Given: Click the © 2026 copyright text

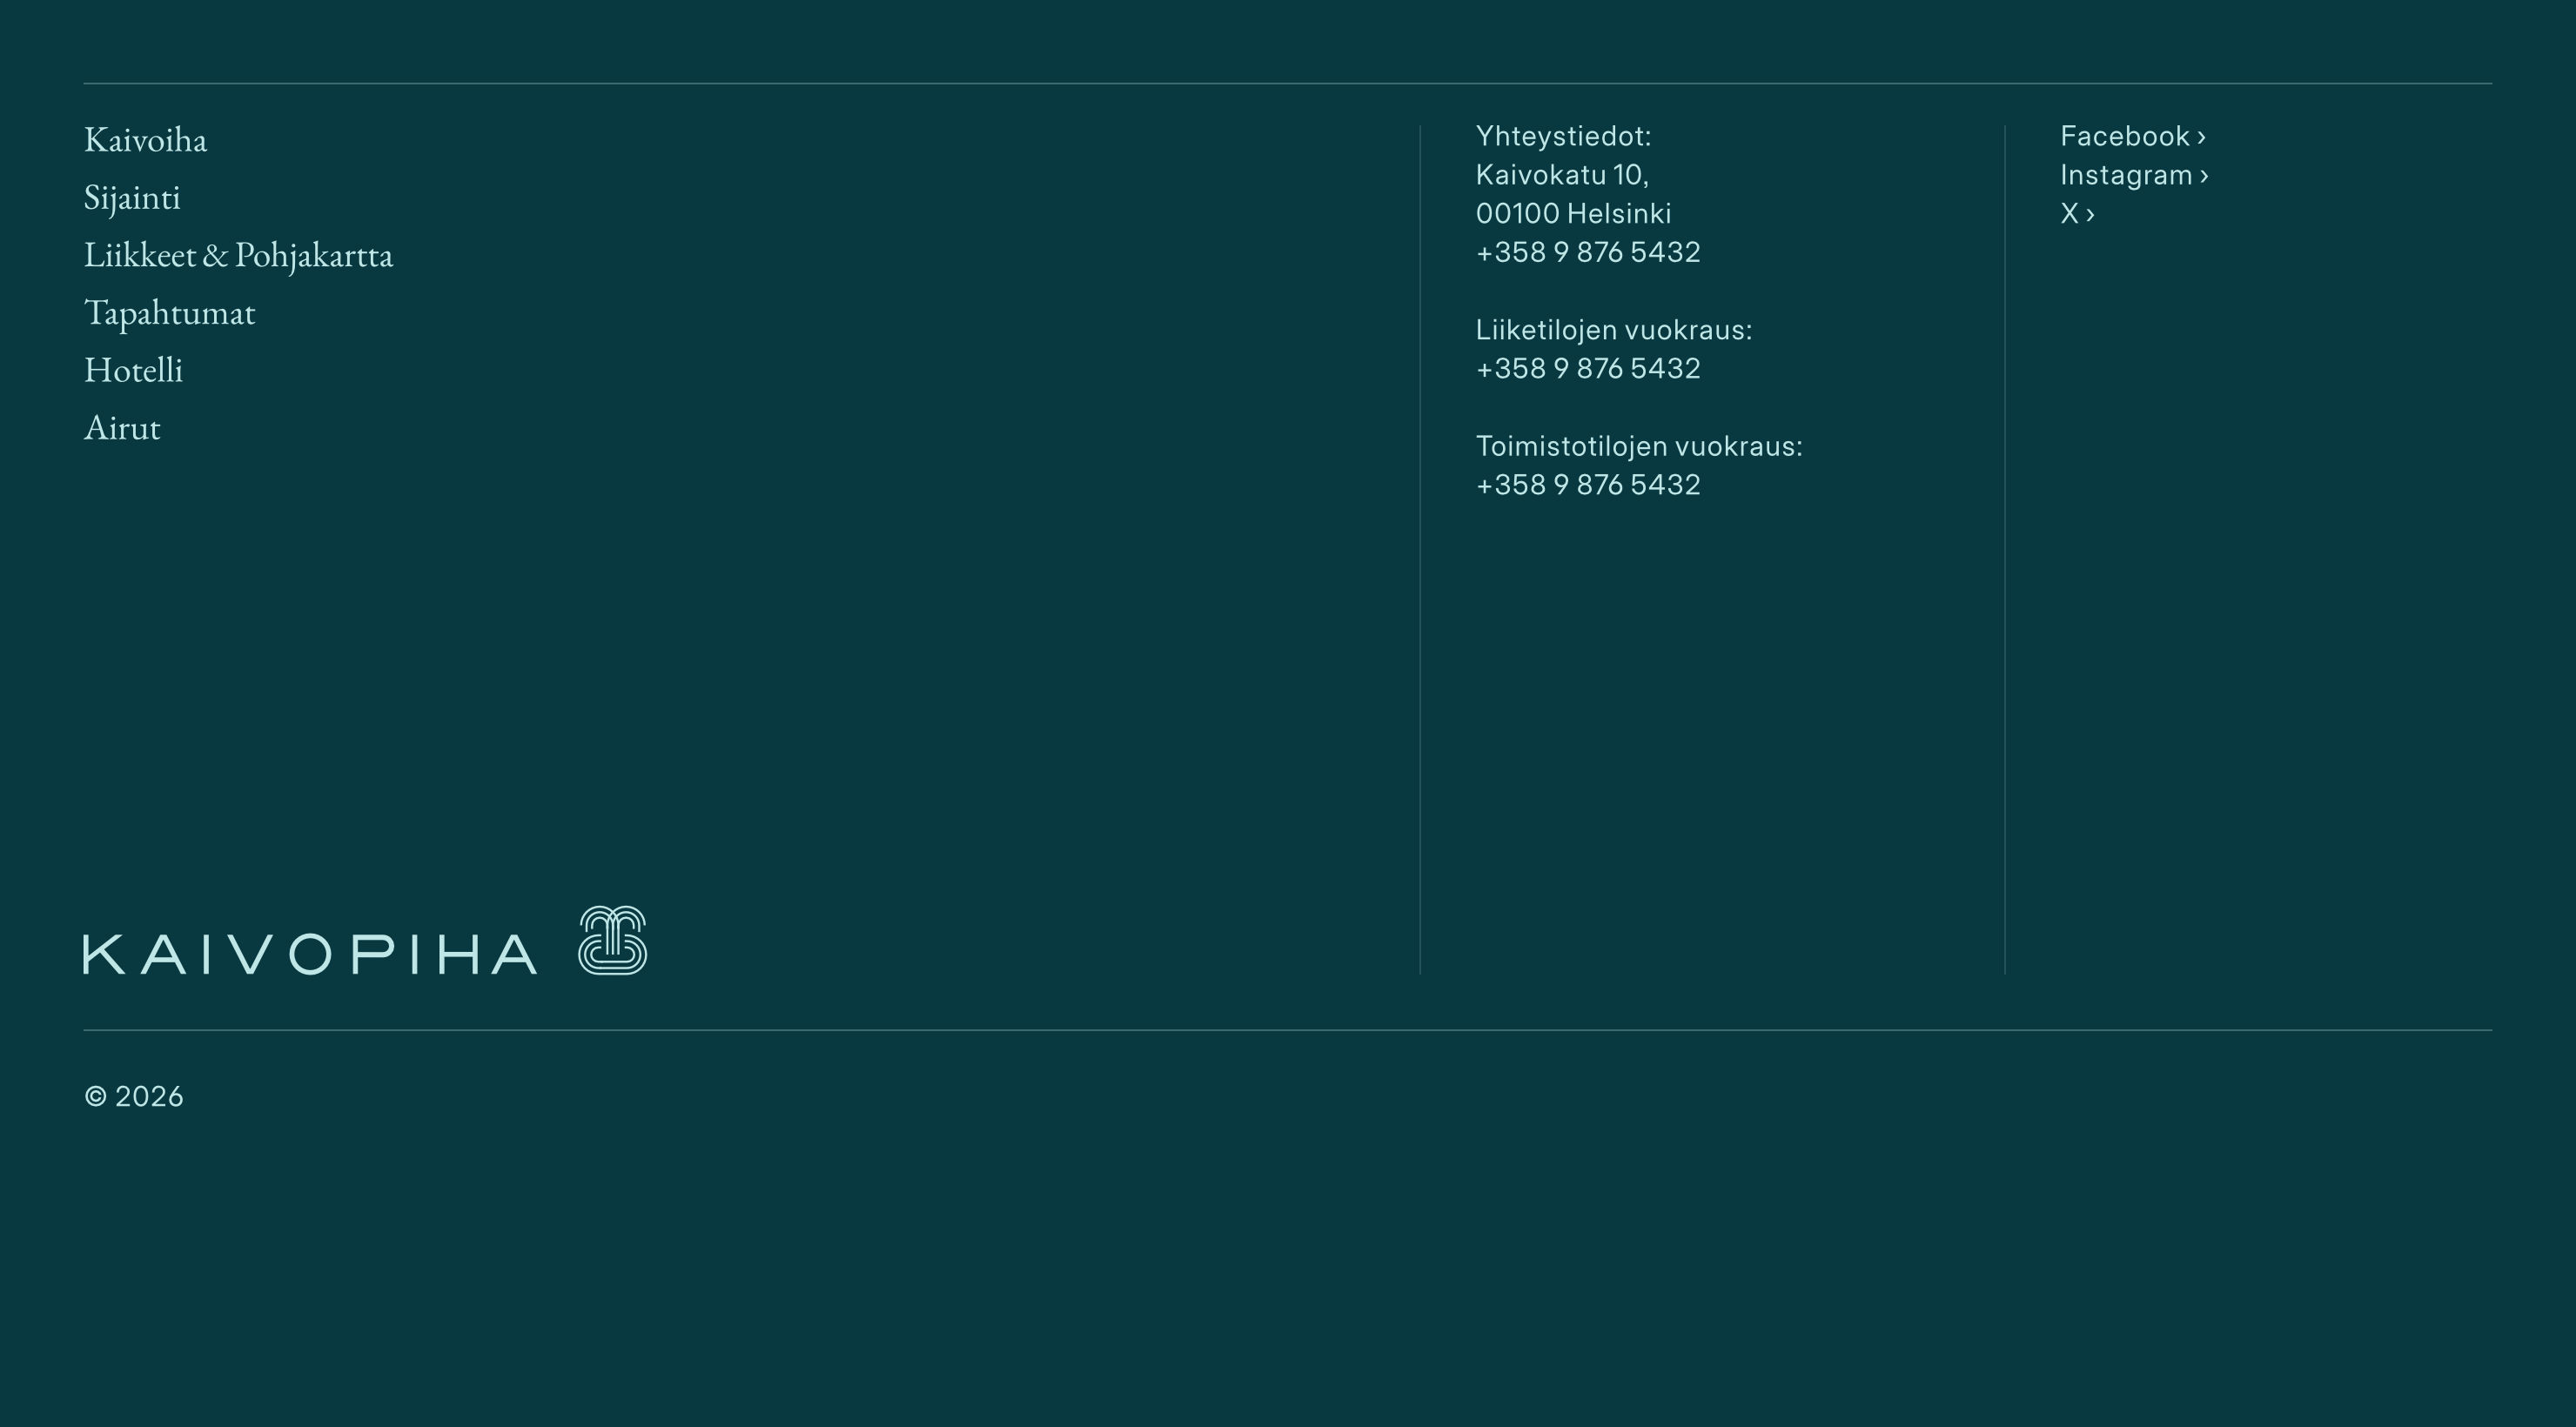Looking at the screenshot, I should point(134,1097).
